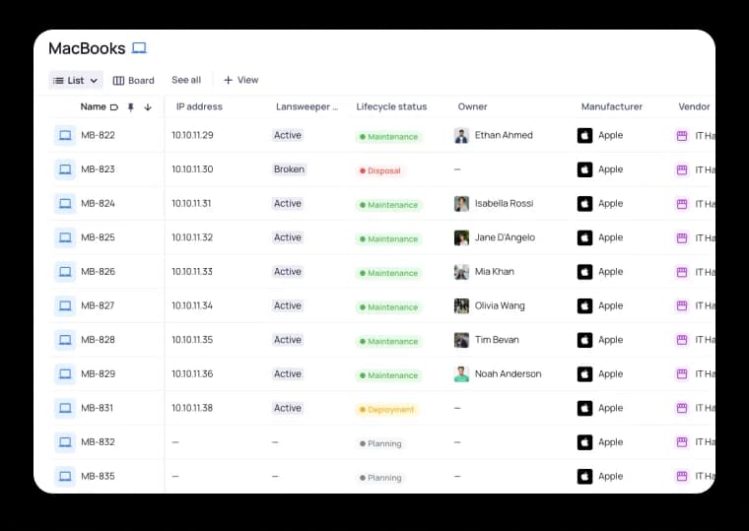
Task: Select owner Jane D'Angelo
Action: (x=505, y=237)
